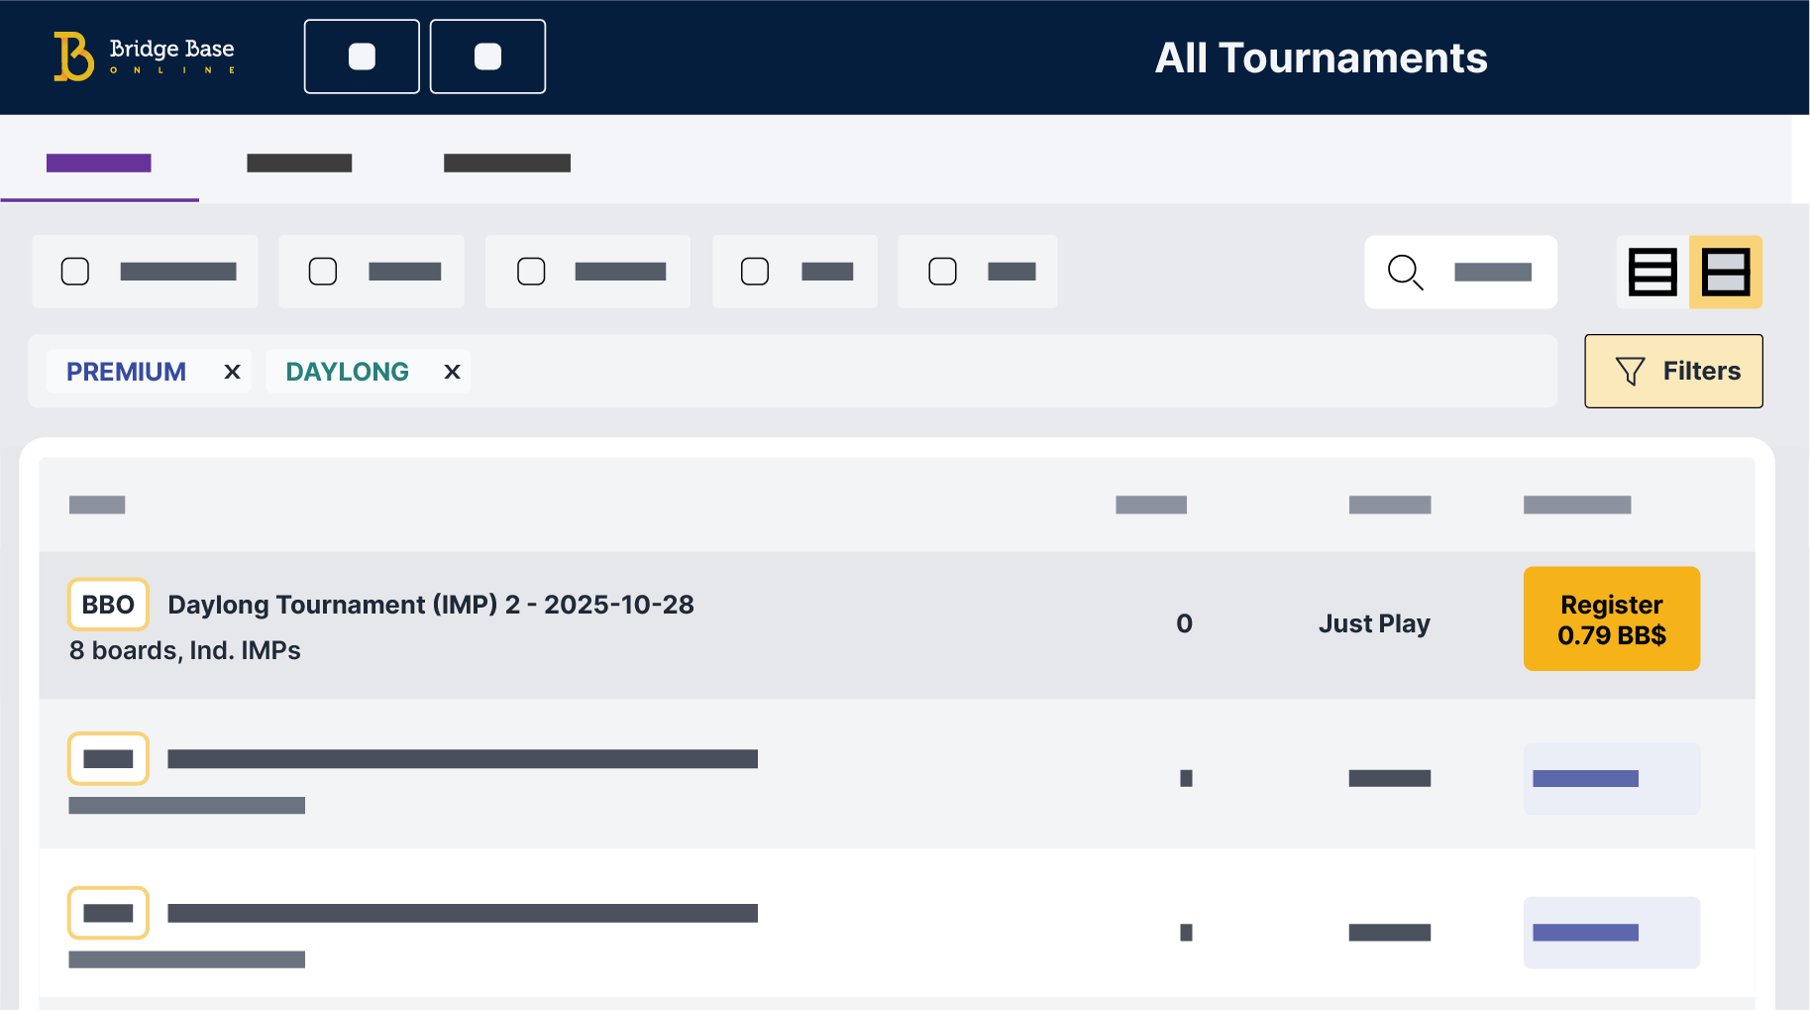This screenshot has width=1810, height=1010.
Task: Click the second square header button
Action: click(x=487, y=56)
